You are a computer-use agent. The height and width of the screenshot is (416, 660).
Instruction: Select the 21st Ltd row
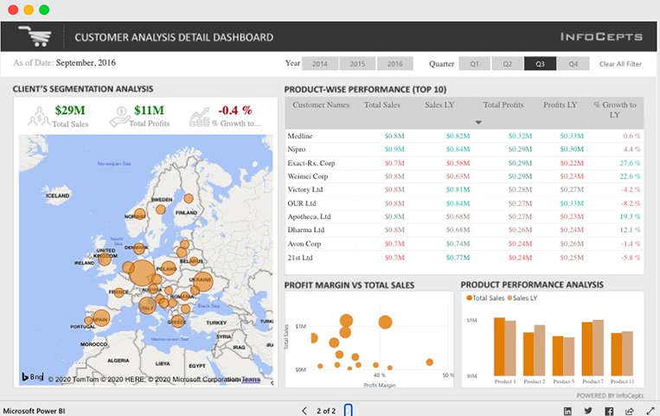465,257
